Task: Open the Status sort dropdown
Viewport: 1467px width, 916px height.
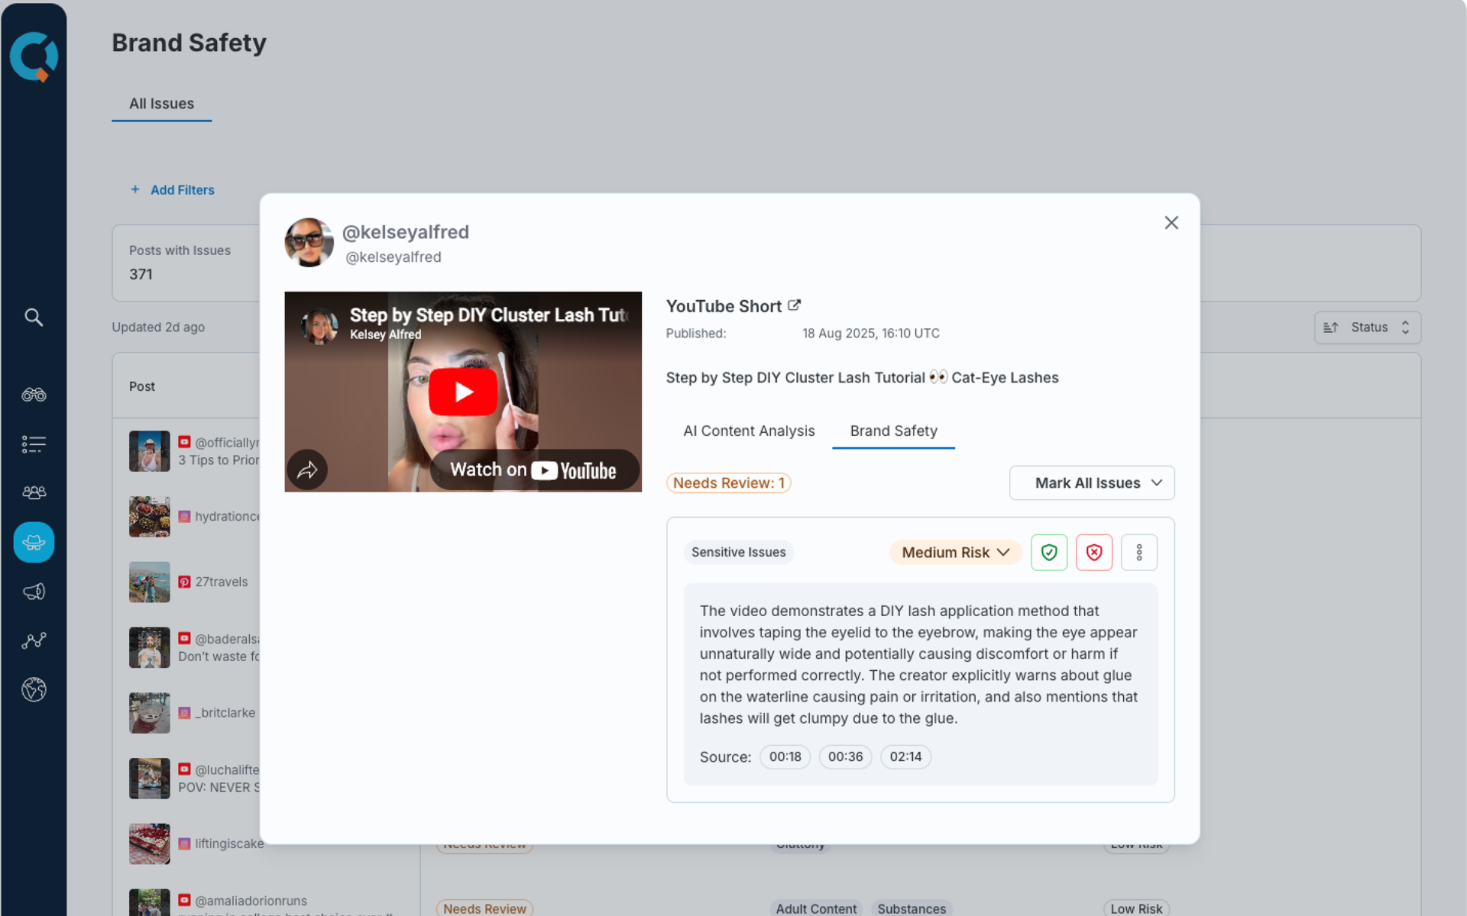Action: pos(1368,327)
